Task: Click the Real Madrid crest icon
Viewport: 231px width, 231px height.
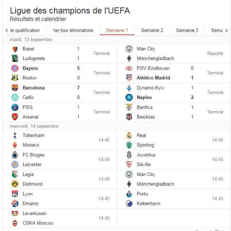Action: [129, 135]
